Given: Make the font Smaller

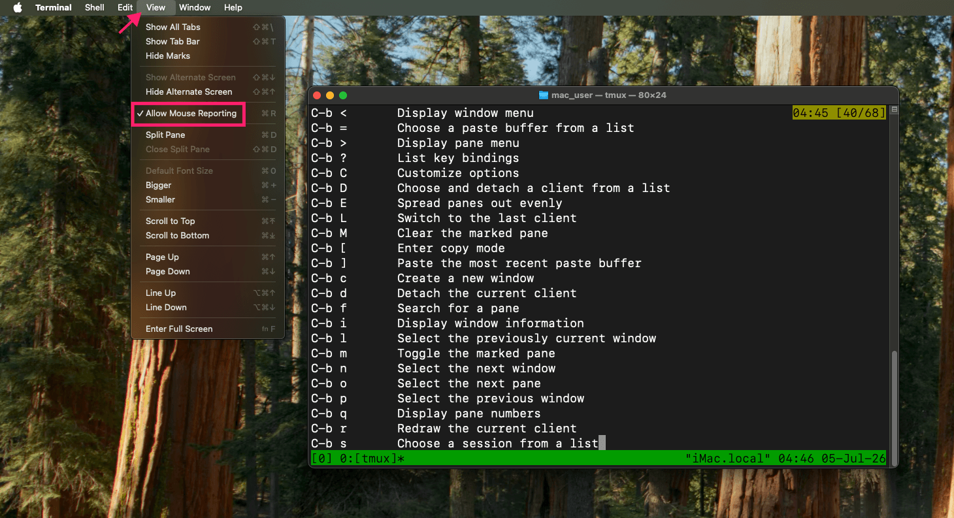Looking at the screenshot, I should click(x=208, y=200).
